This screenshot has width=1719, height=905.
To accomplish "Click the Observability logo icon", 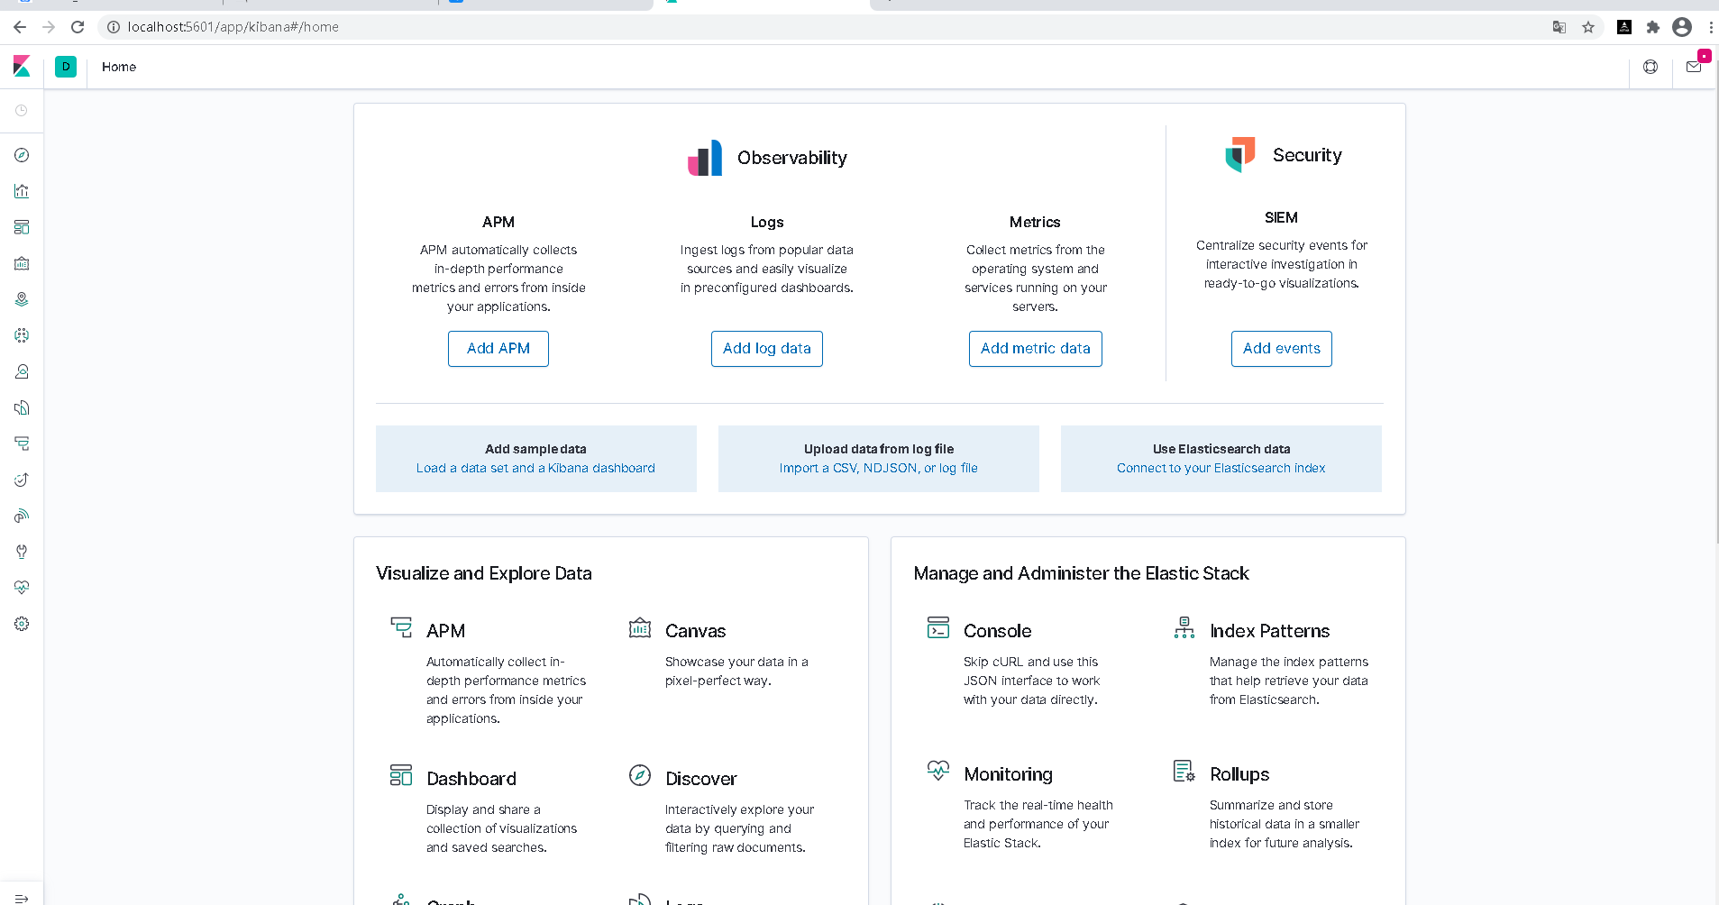I will [x=705, y=158].
